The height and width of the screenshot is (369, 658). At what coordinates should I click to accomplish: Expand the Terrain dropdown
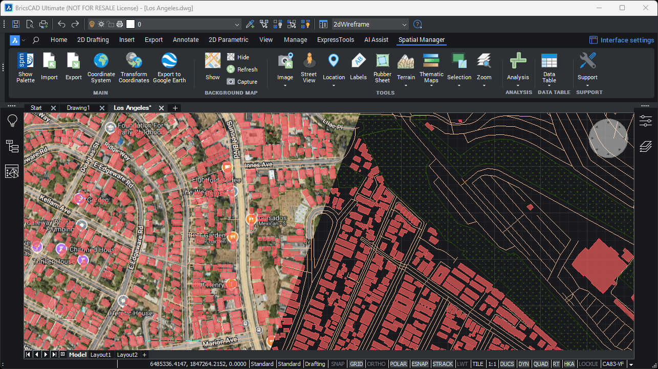406,85
